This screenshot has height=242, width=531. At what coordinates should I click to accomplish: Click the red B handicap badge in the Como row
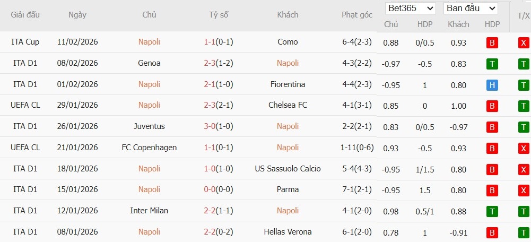click(x=492, y=42)
